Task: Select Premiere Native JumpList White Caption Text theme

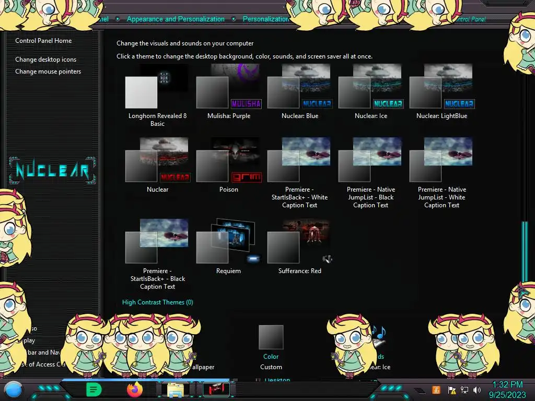Action: tap(442, 173)
